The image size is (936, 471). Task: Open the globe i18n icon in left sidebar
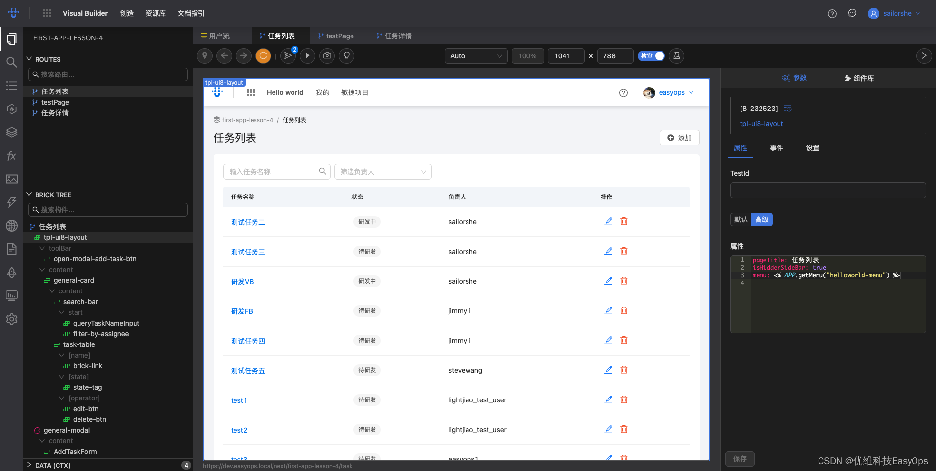(12, 226)
